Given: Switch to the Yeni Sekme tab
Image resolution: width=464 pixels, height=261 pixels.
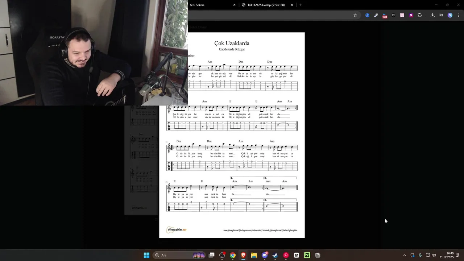Looking at the screenshot, I should [x=212, y=5].
